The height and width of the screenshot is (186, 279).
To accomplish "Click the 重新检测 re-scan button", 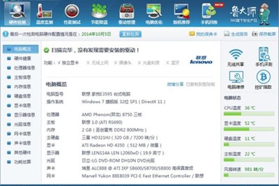I will (x=130, y=34).
